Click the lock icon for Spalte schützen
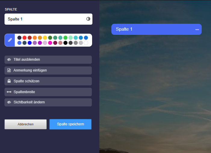The width and height of the screenshot is (211, 153). pos(9,81)
